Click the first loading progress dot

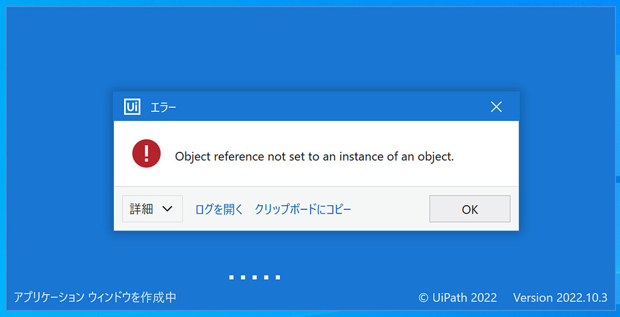[231, 278]
